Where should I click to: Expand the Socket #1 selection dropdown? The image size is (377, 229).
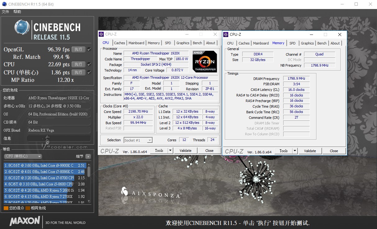(150, 140)
